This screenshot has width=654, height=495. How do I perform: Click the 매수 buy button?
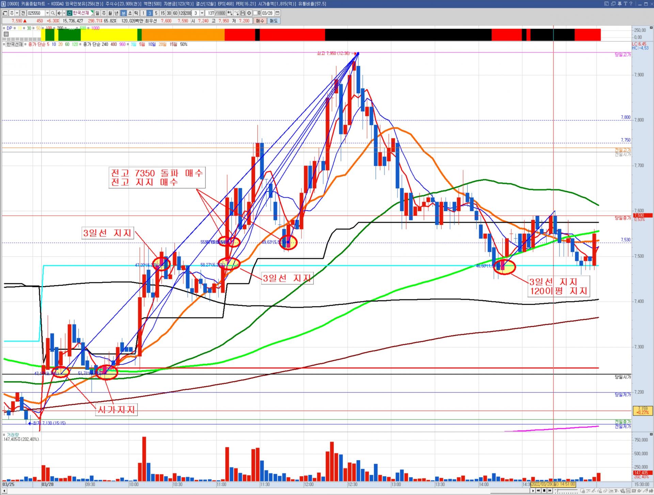[260, 21]
